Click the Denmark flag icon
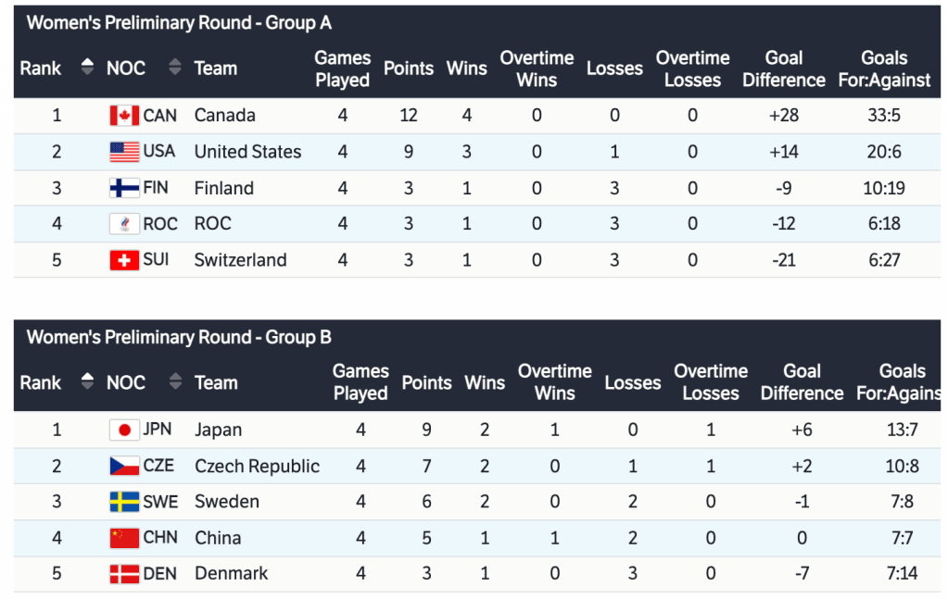The image size is (948, 599). coord(124,574)
